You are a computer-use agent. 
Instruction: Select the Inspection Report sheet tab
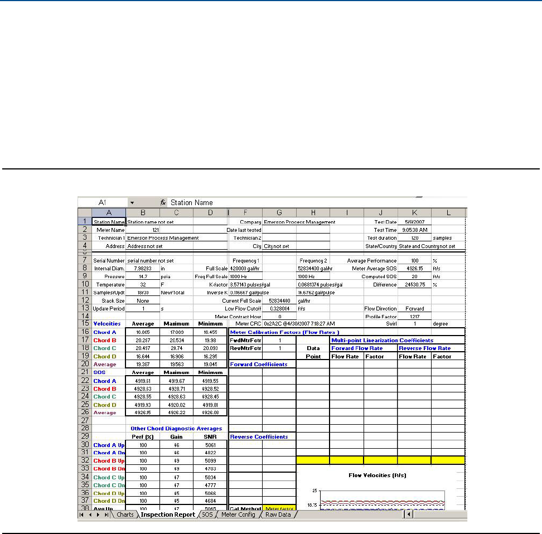(168, 515)
